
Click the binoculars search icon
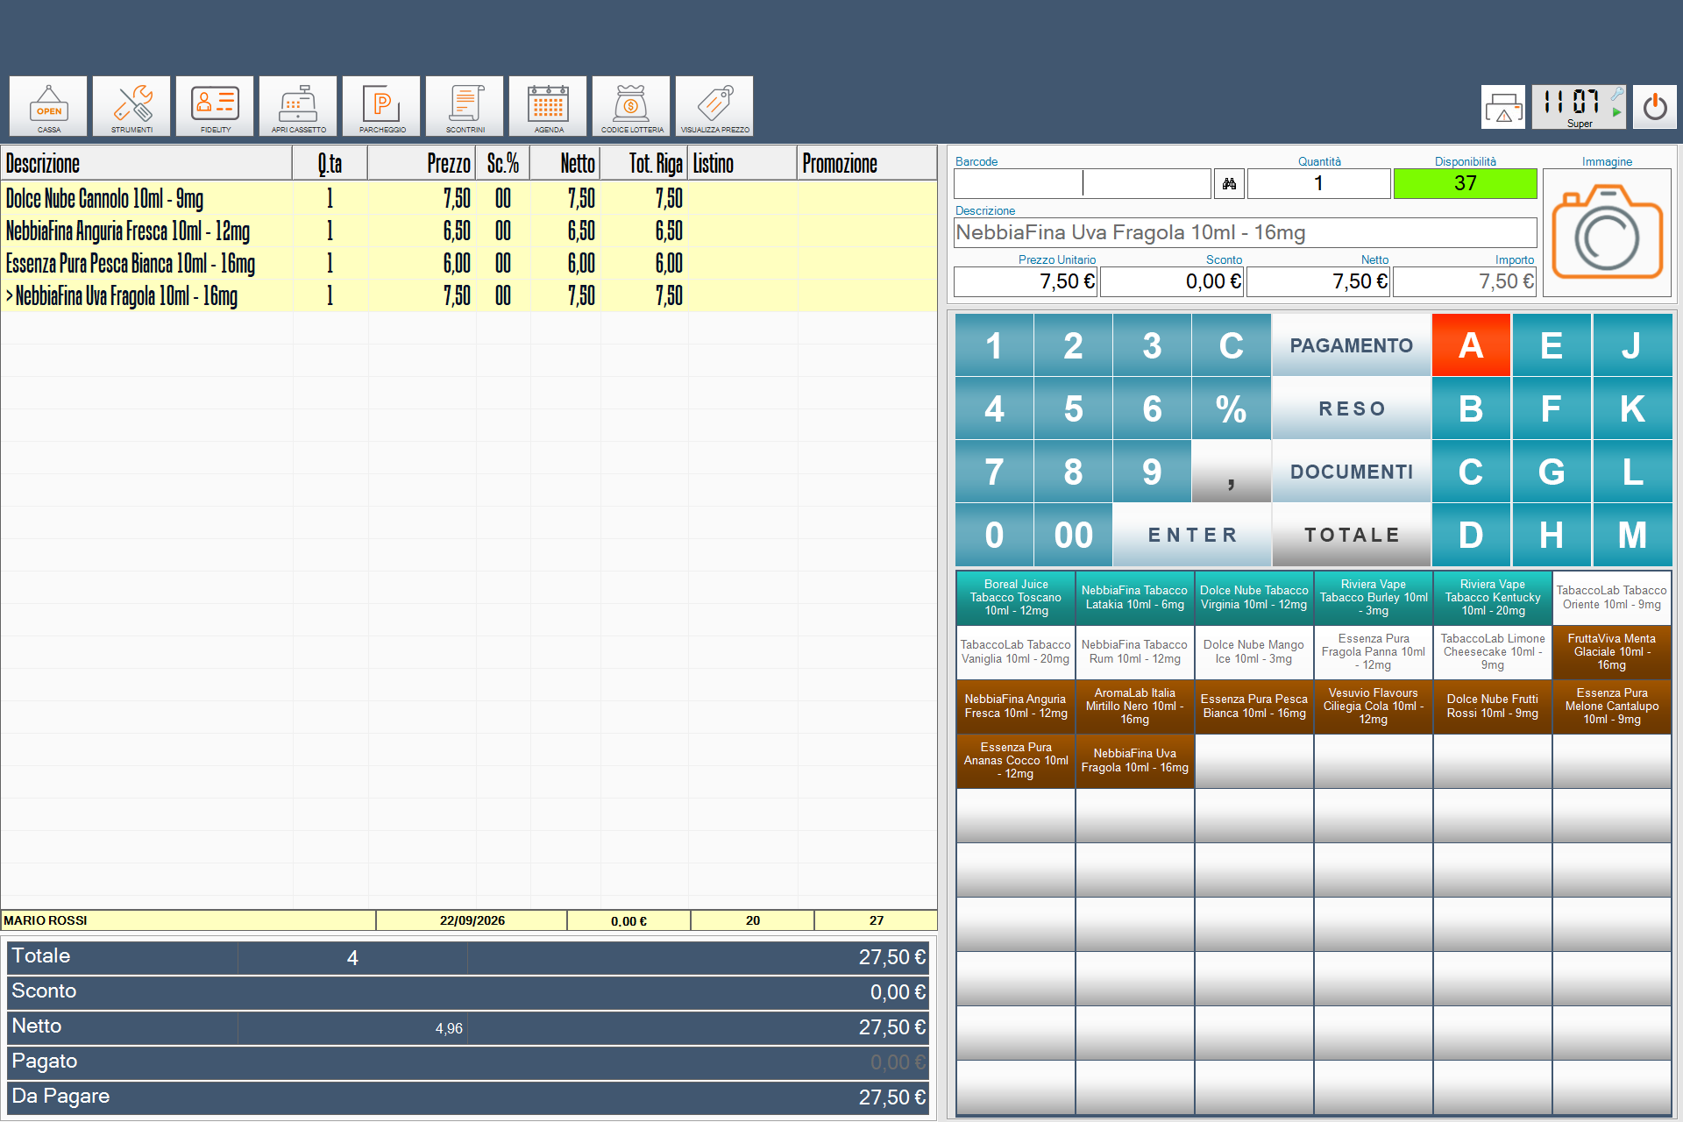[x=1229, y=183]
